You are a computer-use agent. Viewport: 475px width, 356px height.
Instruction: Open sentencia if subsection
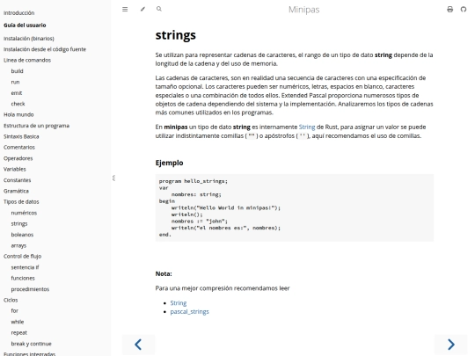(x=25, y=267)
